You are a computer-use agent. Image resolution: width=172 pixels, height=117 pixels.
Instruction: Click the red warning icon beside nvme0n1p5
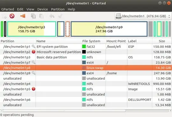[x=33, y=89]
